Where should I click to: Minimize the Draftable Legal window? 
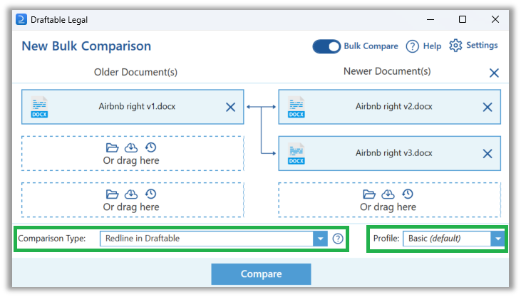click(x=430, y=20)
